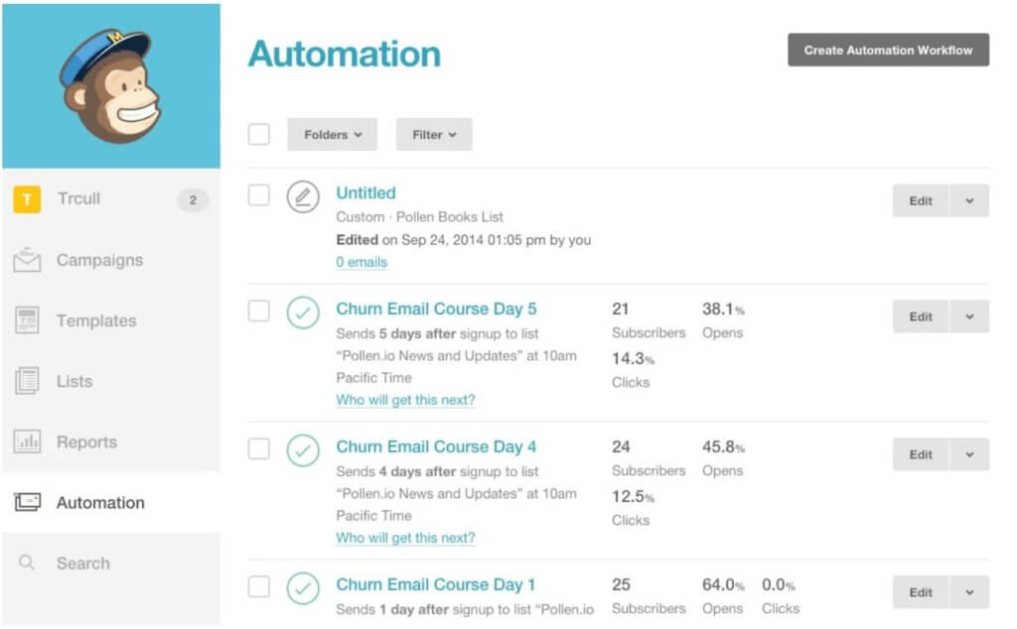1017x629 pixels.
Task: Open the Churn Email Course Day 5 link
Action: point(436,309)
